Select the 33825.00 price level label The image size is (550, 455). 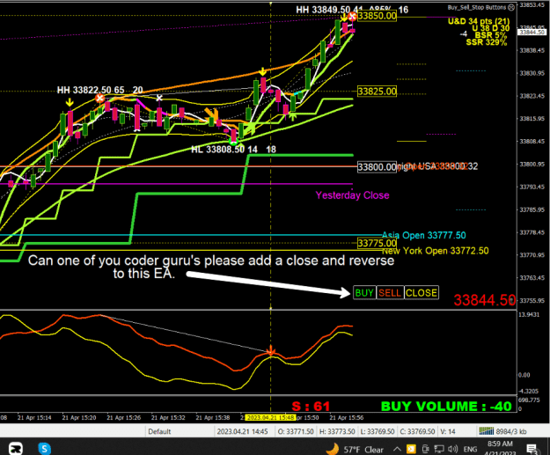(x=377, y=92)
